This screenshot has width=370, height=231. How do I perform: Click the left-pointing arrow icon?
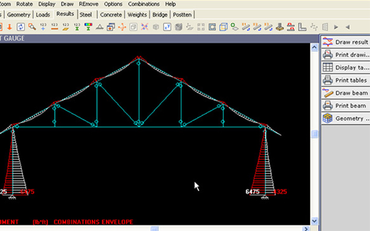tap(348, 27)
